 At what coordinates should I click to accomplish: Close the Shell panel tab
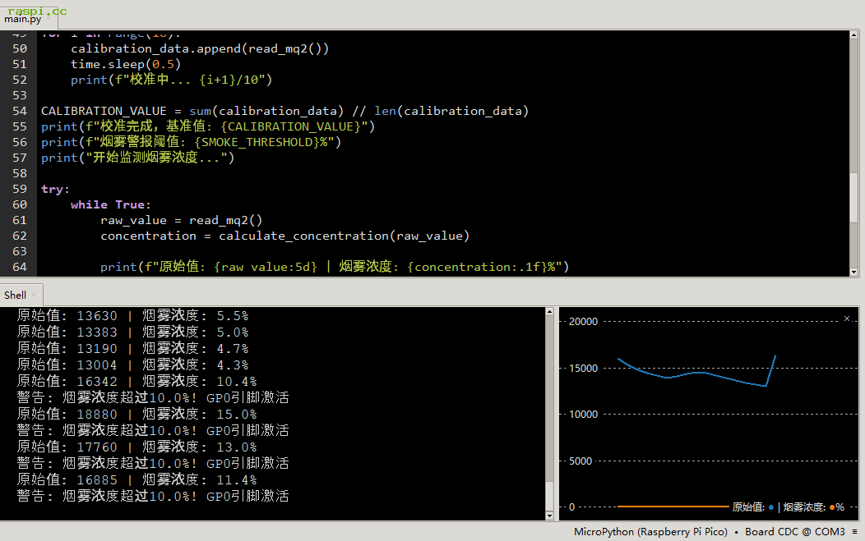point(34,295)
